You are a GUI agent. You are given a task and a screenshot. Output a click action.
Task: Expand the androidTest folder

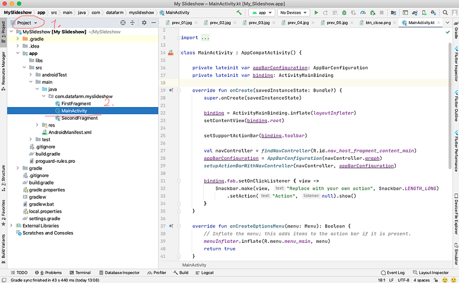point(30,74)
